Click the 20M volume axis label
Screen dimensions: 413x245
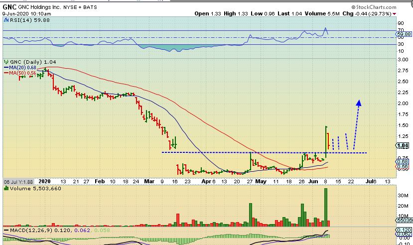click(x=403, y=206)
